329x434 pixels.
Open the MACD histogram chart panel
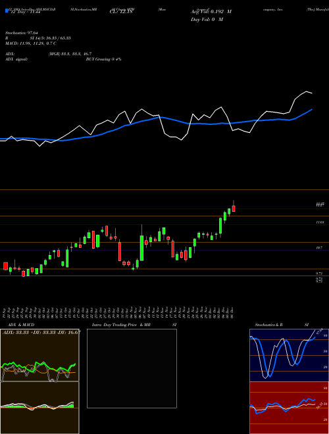(39, 408)
